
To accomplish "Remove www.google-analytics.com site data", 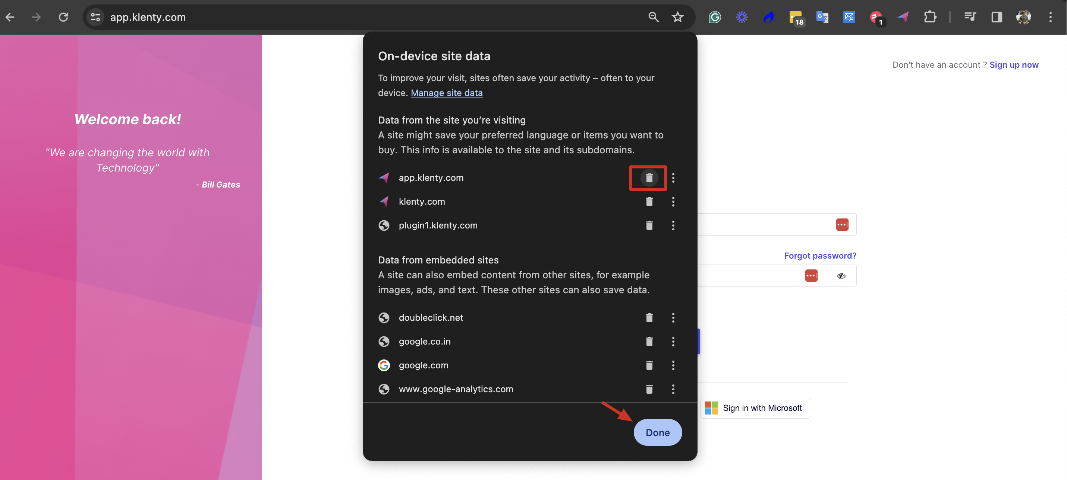I will pos(649,389).
